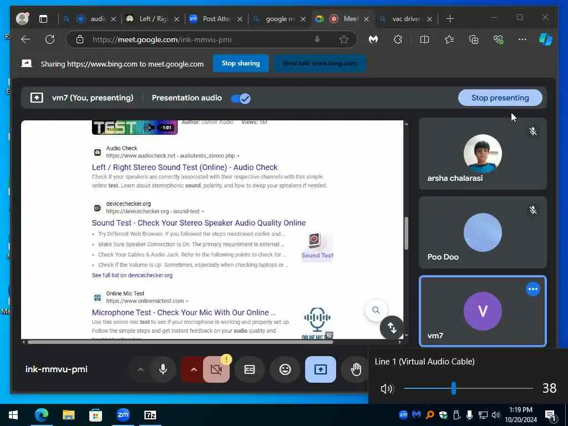Switch to the audio search tab
568x426 pixels.
pyautogui.click(x=90, y=19)
